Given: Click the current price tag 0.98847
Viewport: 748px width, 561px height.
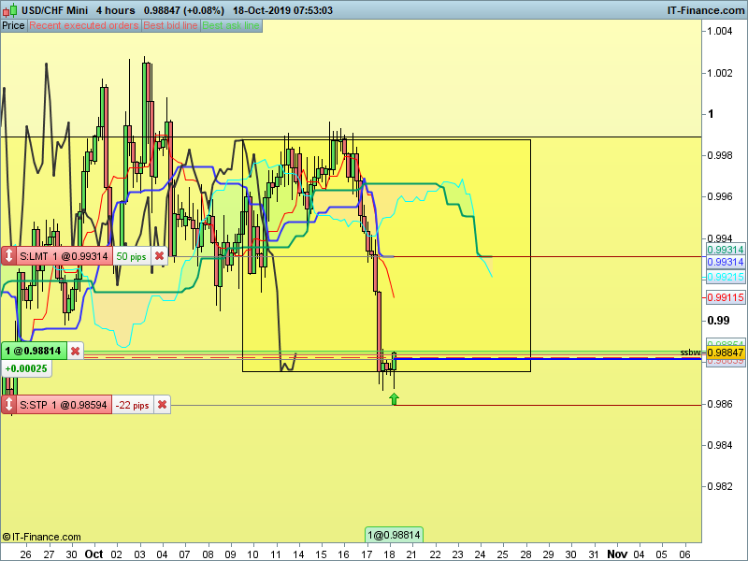Looking at the screenshot, I should coord(726,352).
